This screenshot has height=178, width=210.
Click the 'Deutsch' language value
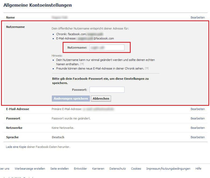click(x=58, y=137)
